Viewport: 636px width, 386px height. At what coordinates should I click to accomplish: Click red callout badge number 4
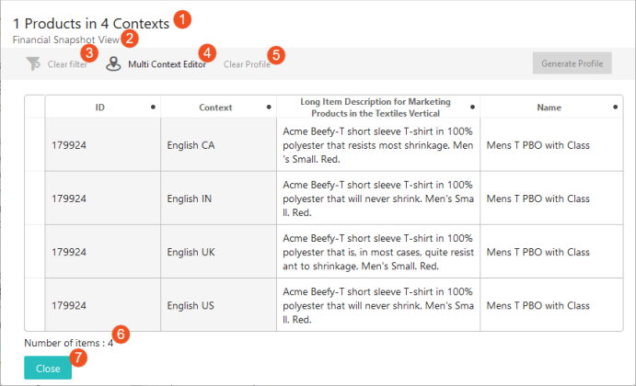pyautogui.click(x=208, y=53)
